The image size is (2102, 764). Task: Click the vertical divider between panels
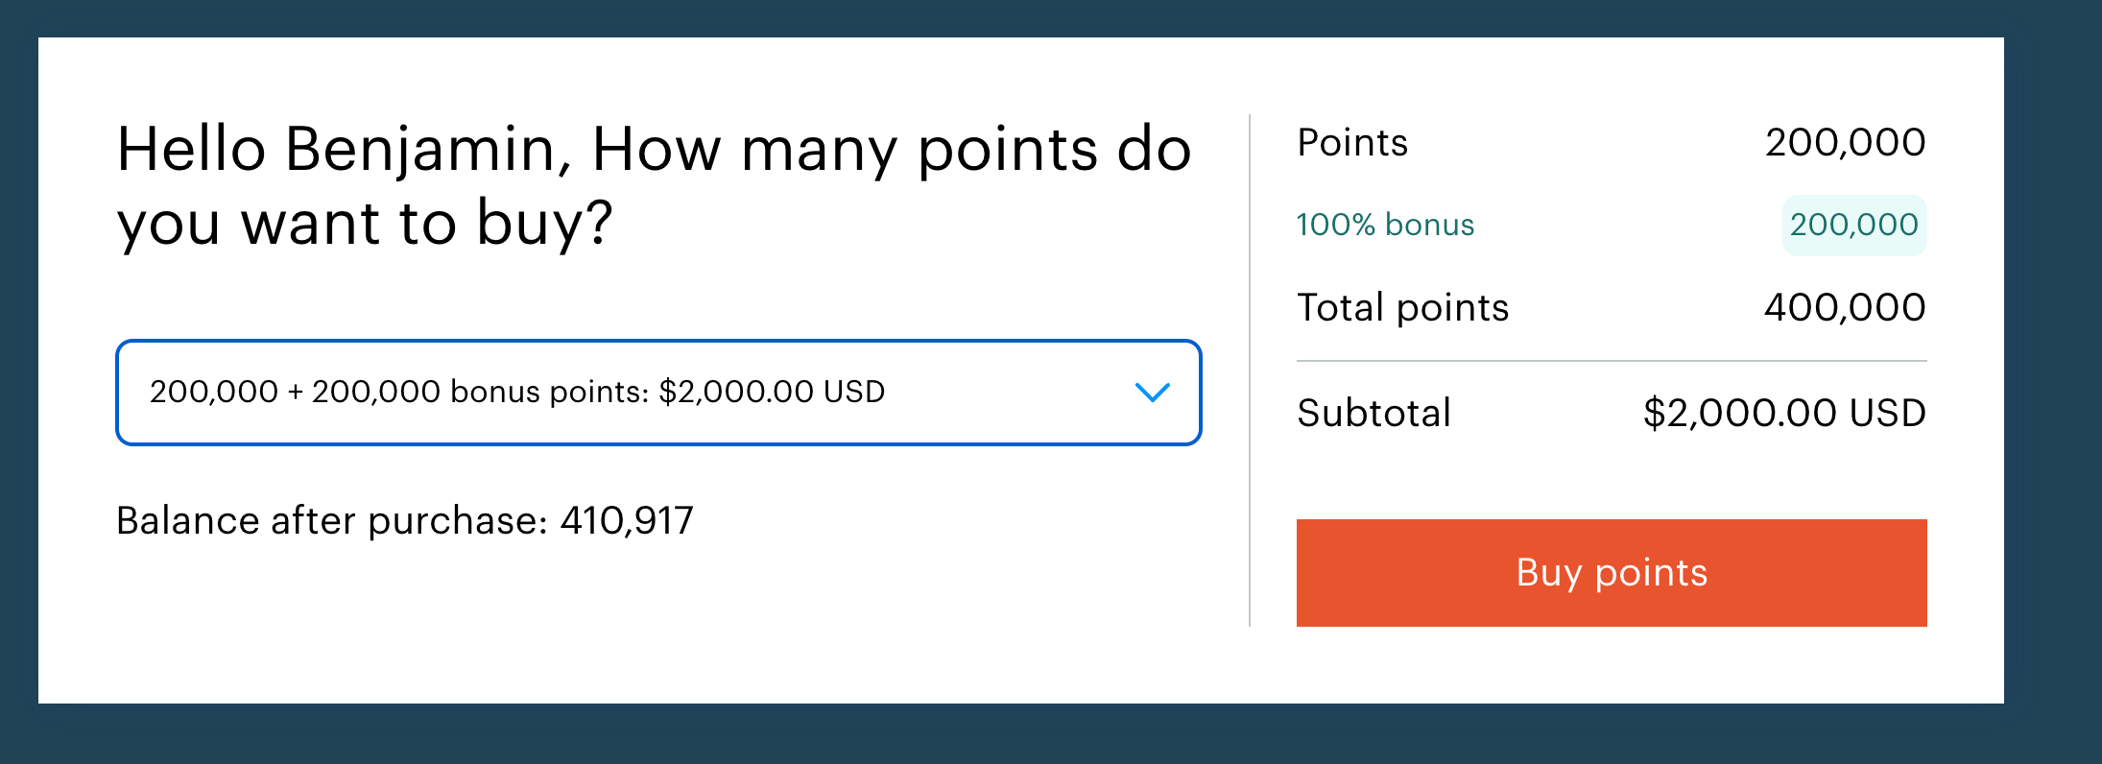point(1250,370)
